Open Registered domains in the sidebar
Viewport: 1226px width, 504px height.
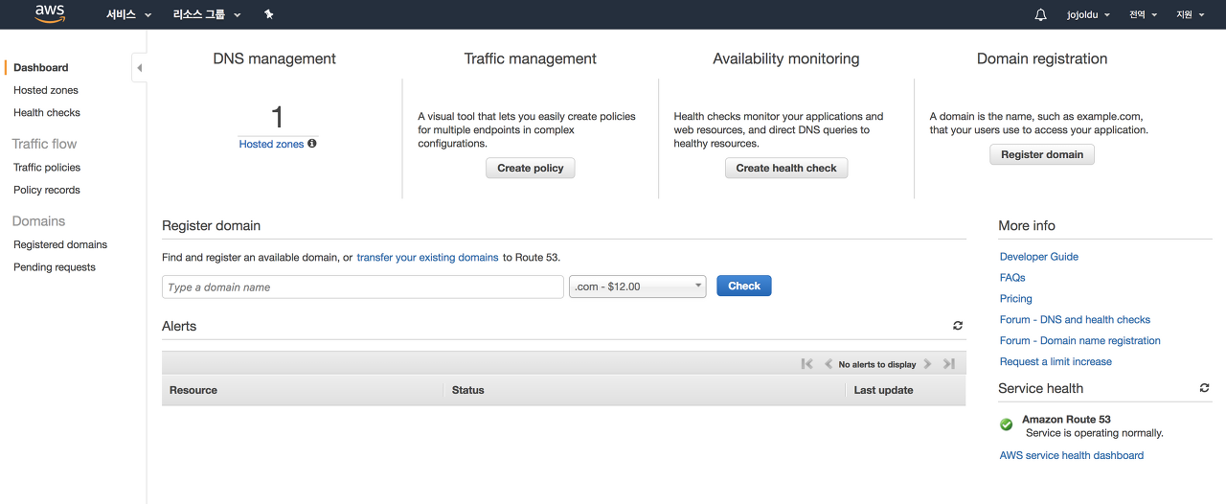[x=60, y=245]
